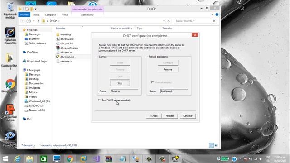Open Google Chrome from the taskbar

[70, 159]
